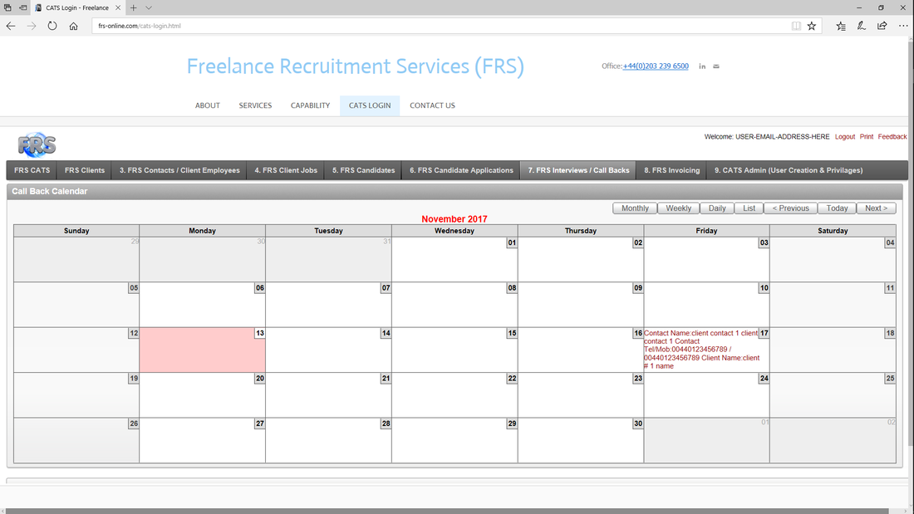Click the LinkedIn icon near office number

click(x=702, y=66)
